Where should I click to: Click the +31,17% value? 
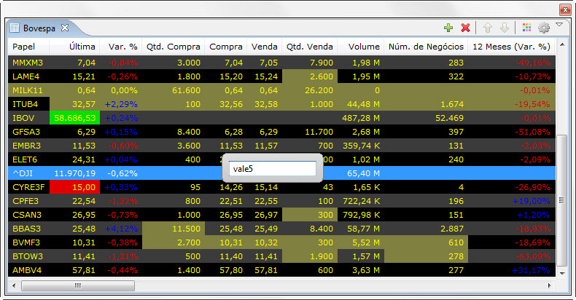[531, 270]
